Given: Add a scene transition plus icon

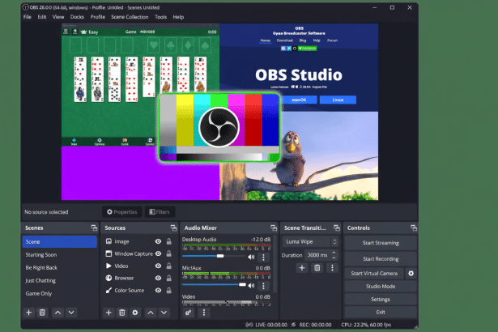Looking at the screenshot, I should 302,268.
